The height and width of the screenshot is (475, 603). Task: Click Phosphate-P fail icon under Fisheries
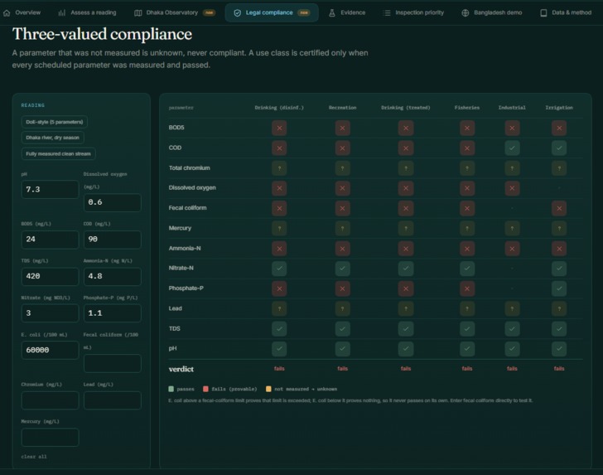coord(467,288)
